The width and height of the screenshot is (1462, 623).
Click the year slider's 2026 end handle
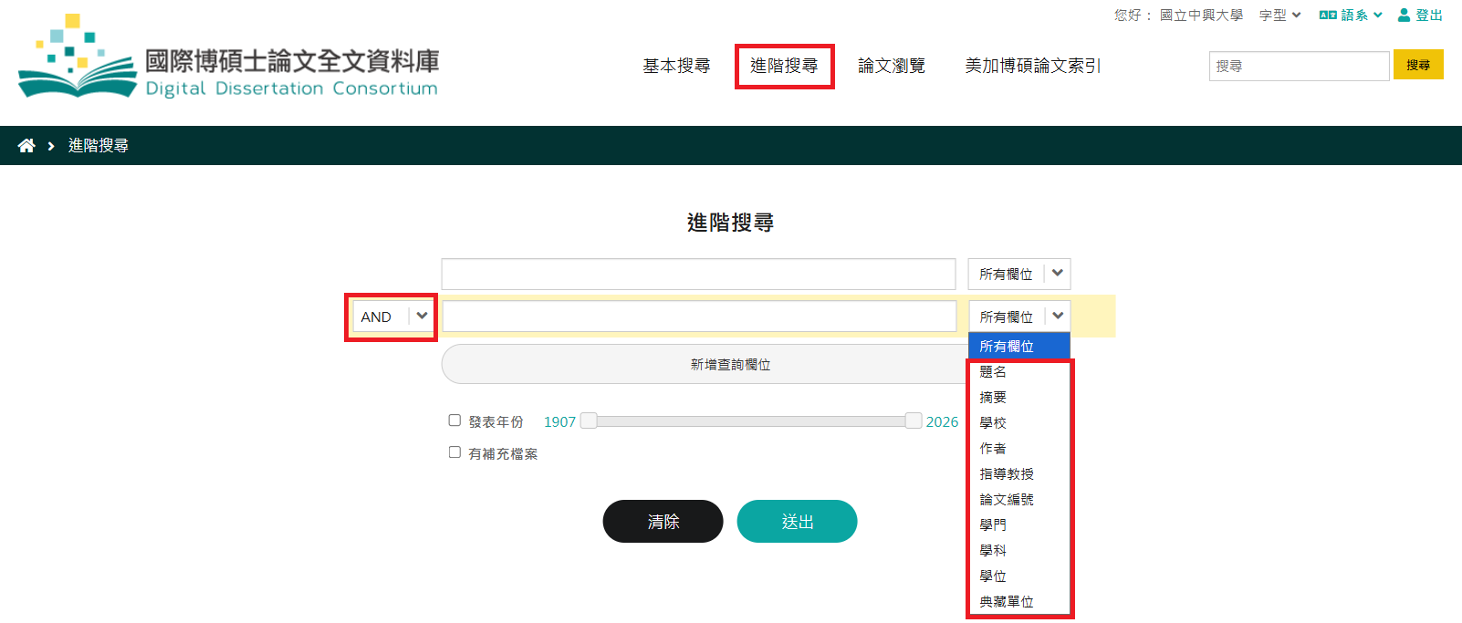pos(914,421)
